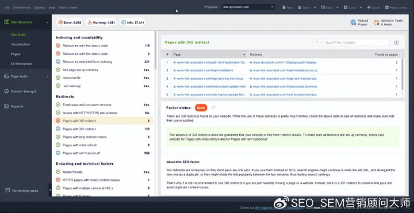The height and width of the screenshot is (213, 414).
Task: Filter by the Warning count badge
Action: click(x=101, y=22)
